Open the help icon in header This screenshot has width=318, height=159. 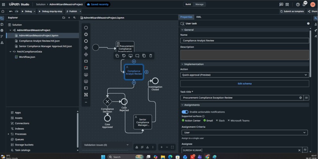click(298, 4)
